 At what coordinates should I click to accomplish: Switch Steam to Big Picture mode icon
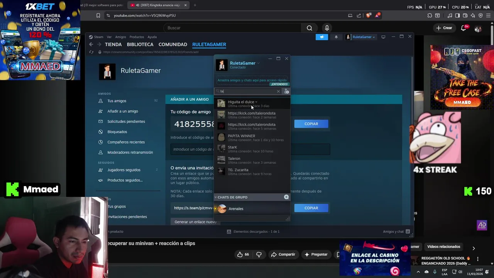coord(383,37)
